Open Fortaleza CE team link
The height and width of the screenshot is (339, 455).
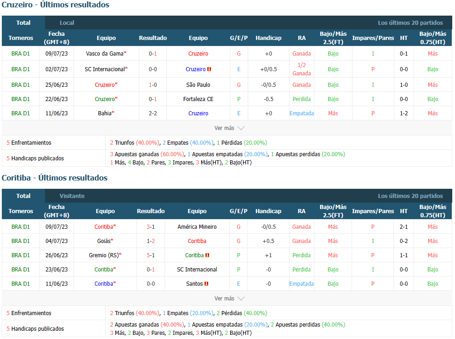point(198,99)
